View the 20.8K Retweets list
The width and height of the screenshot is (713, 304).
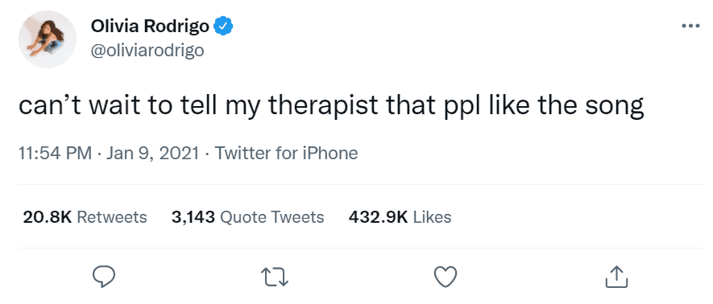coord(85,217)
